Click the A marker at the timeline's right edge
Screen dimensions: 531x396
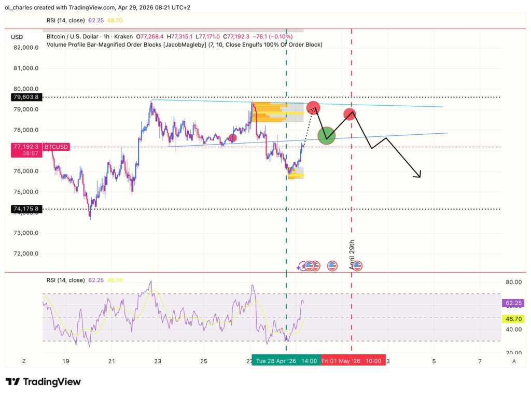(x=514, y=361)
